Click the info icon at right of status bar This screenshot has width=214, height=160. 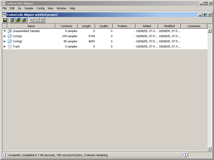pyautogui.click(x=186, y=155)
